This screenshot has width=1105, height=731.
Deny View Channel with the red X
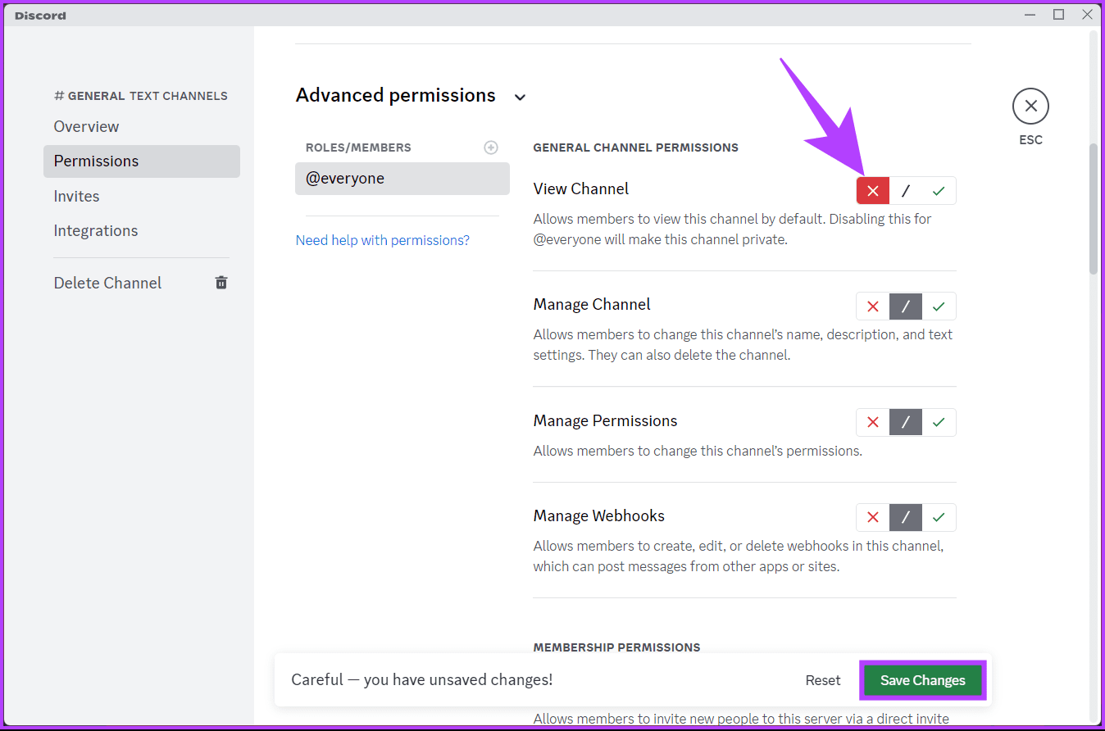[873, 191]
